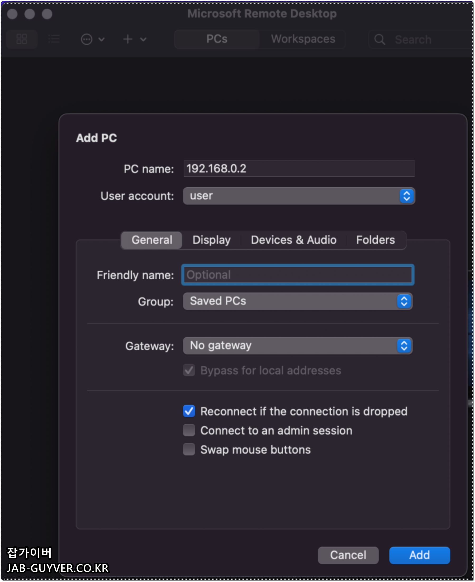The image size is (475, 582).
Task: Open the General tab
Action: click(152, 240)
